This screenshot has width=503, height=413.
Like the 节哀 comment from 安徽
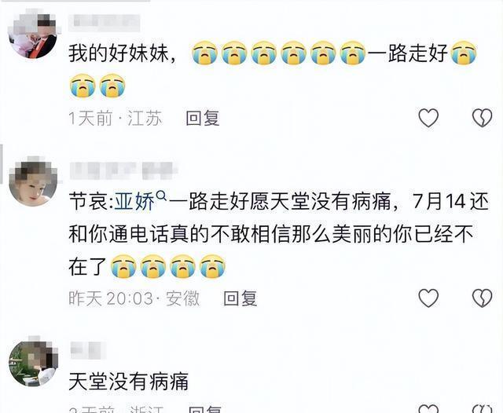[x=428, y=298]
